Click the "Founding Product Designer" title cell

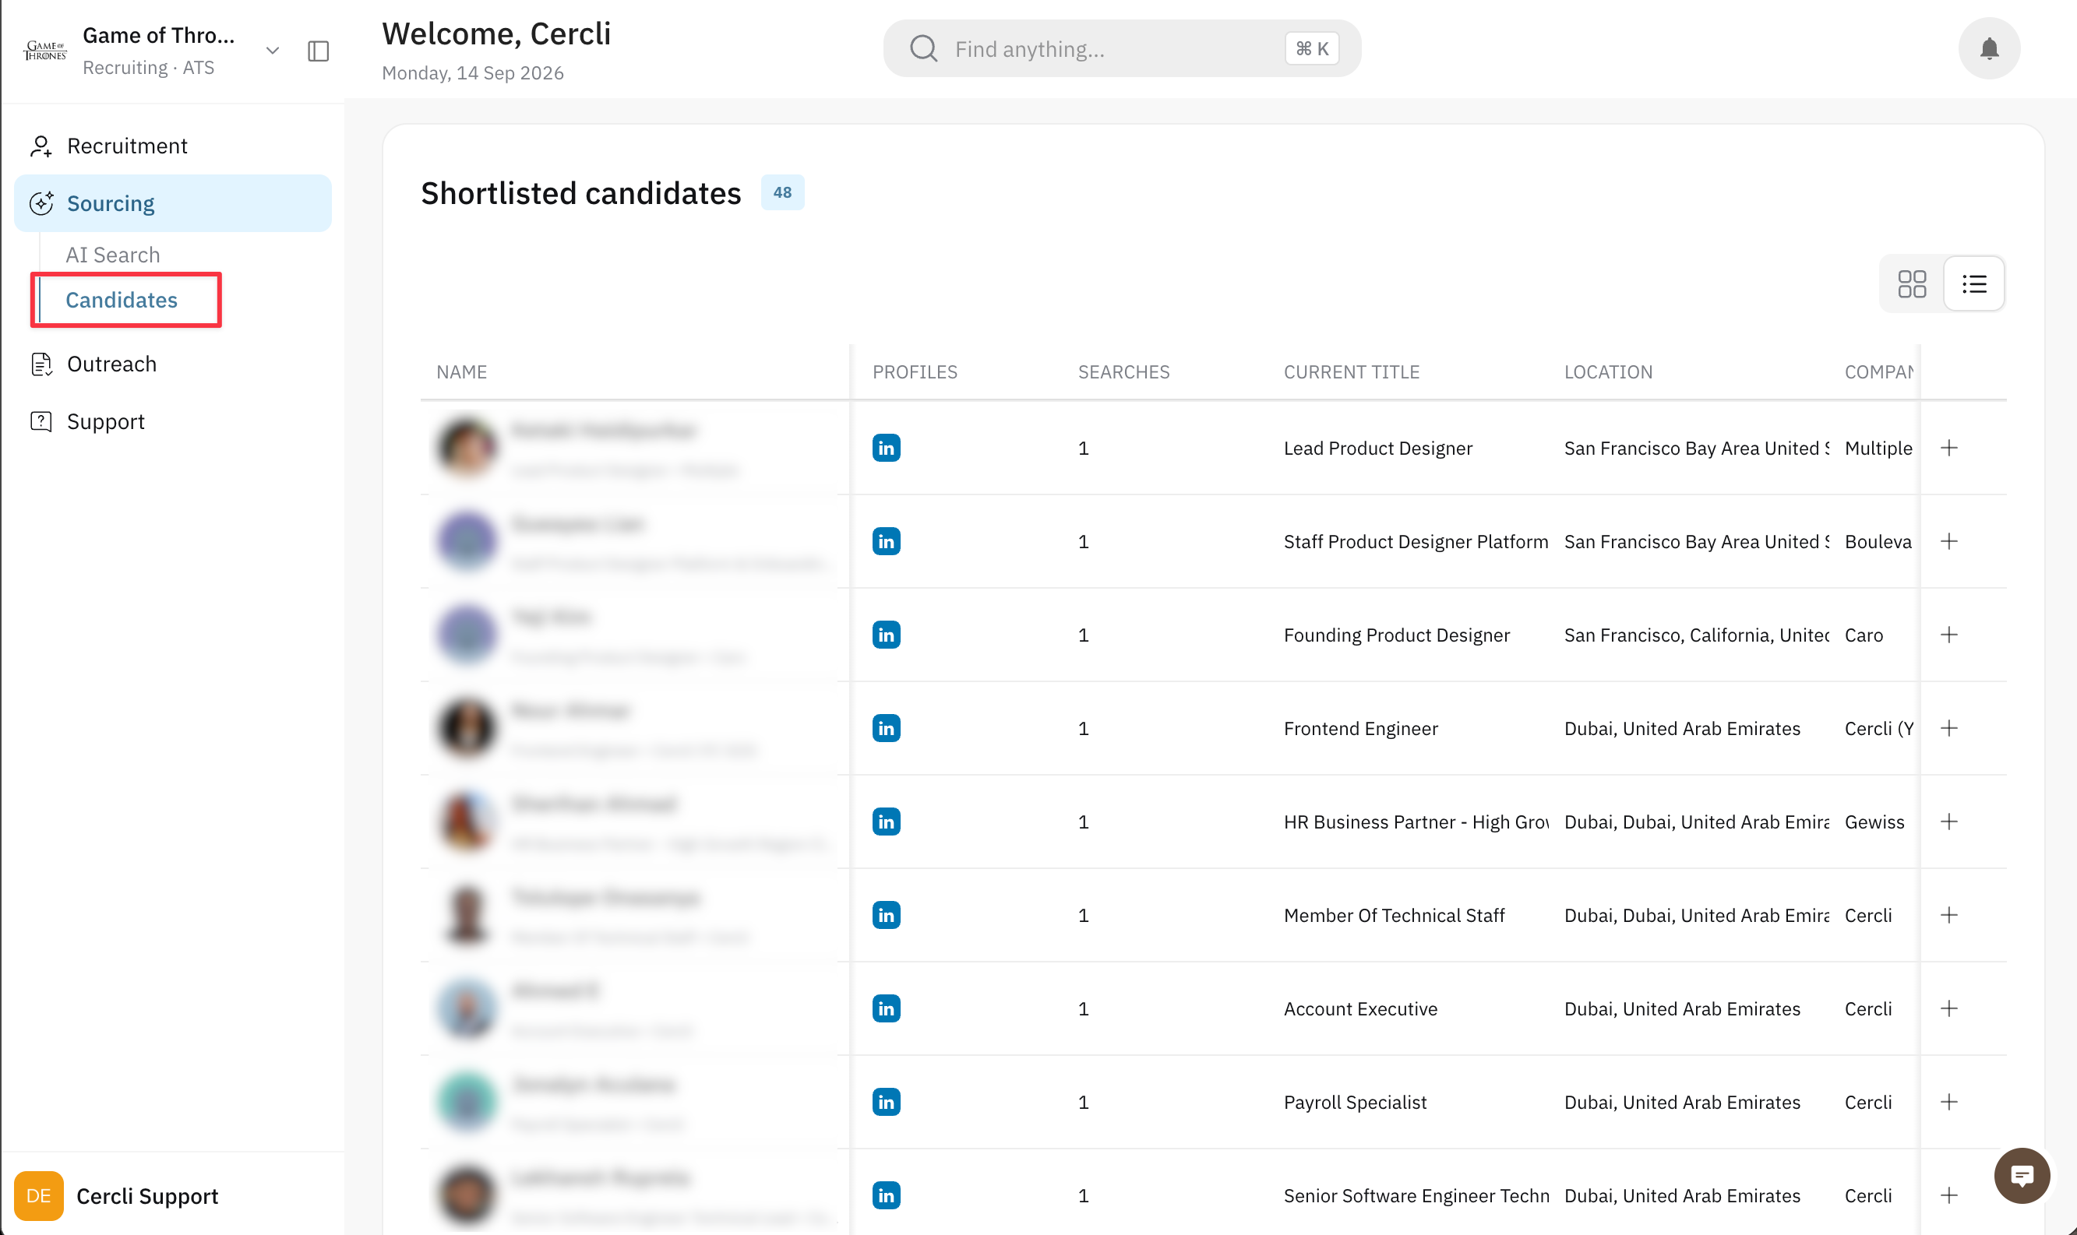click(x=1396, y=635)
